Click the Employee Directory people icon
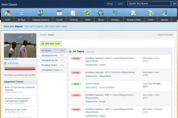The height and width of the screenshot is (118, 178). tap(41, 13)
